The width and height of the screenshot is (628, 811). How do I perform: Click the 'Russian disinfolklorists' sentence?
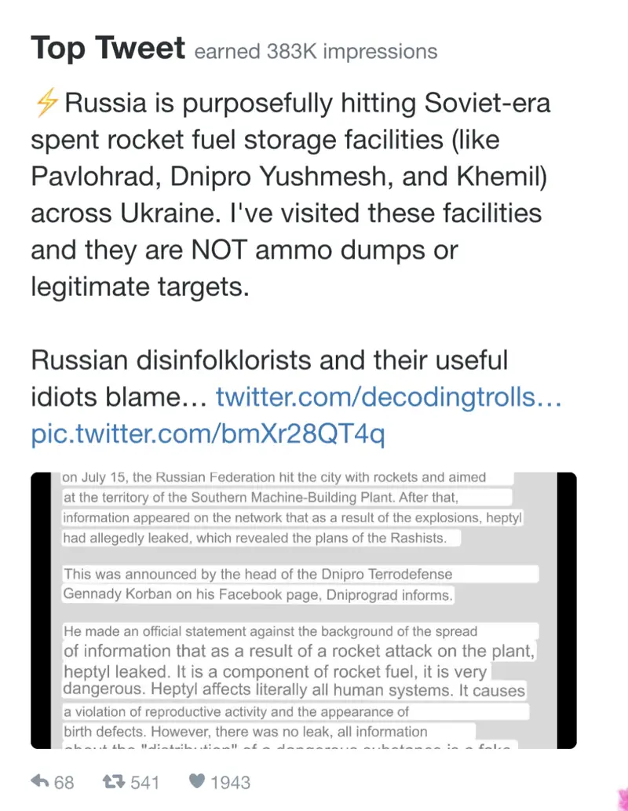click(x=269, y=360)
